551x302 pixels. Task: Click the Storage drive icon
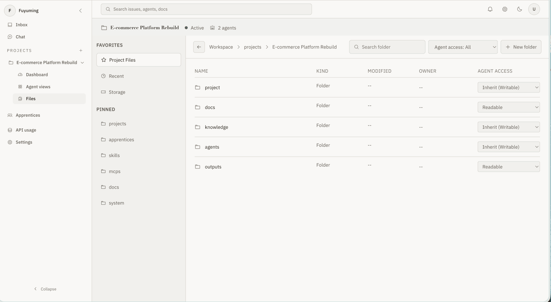point(103,92)
